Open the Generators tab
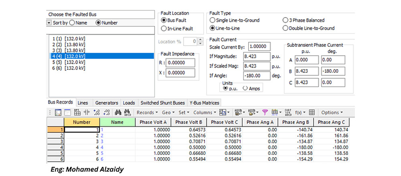Viewport: 401px width, 176px height. click(x=107, y=103)
